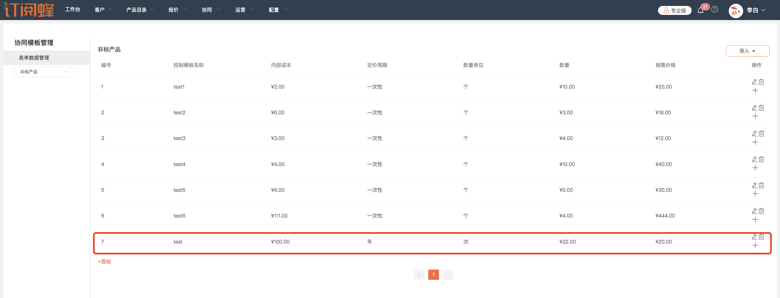Click the plus icon in test3 row
Viewport: 780px width, 298px height.
pyautogui.click(x=755, y=142)
